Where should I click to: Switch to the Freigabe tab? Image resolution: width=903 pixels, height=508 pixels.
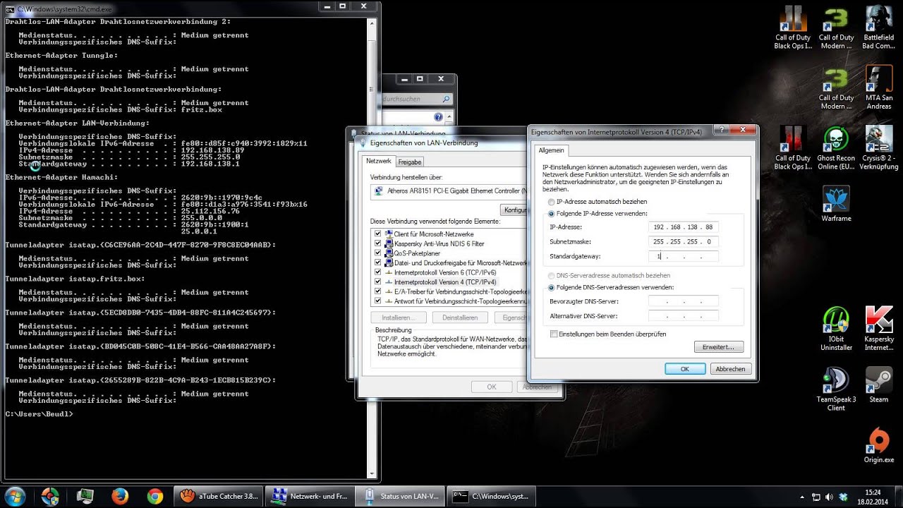[410, 162]
